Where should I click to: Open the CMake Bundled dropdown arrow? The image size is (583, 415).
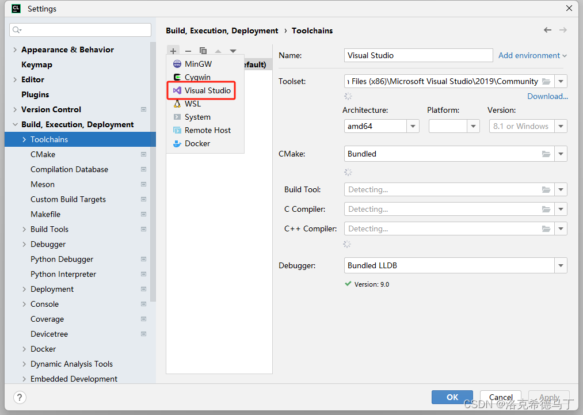pyautogui.click(x=561, y=154)
